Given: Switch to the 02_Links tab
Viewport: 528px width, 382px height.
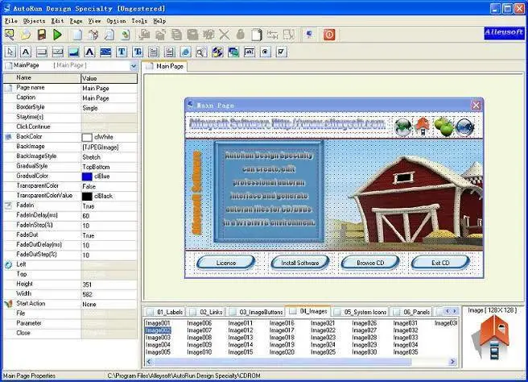Looking at the screenshot, I should click(206, 312).
